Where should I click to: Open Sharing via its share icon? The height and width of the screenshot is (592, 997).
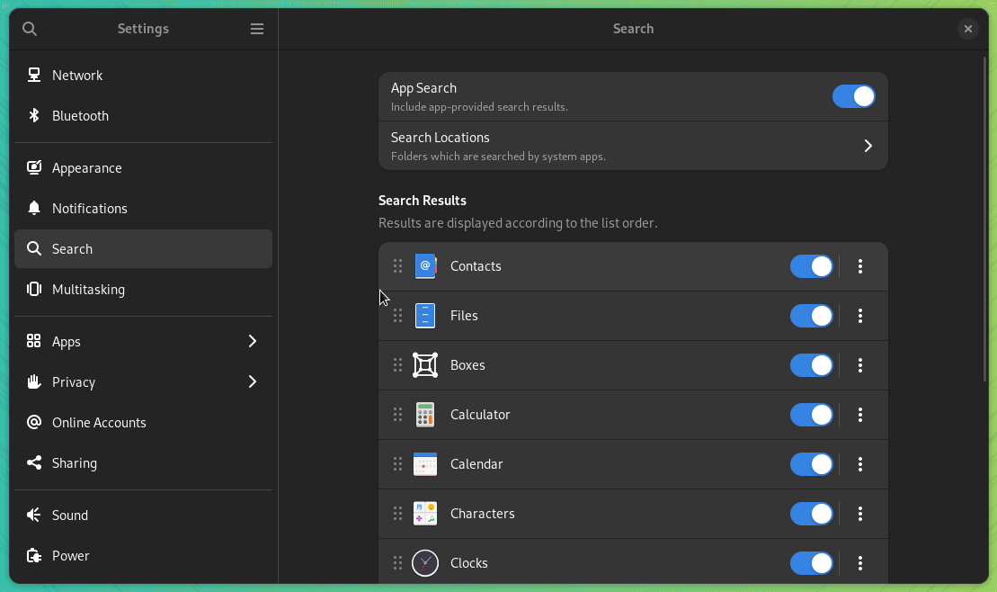(x=34, y=462)
